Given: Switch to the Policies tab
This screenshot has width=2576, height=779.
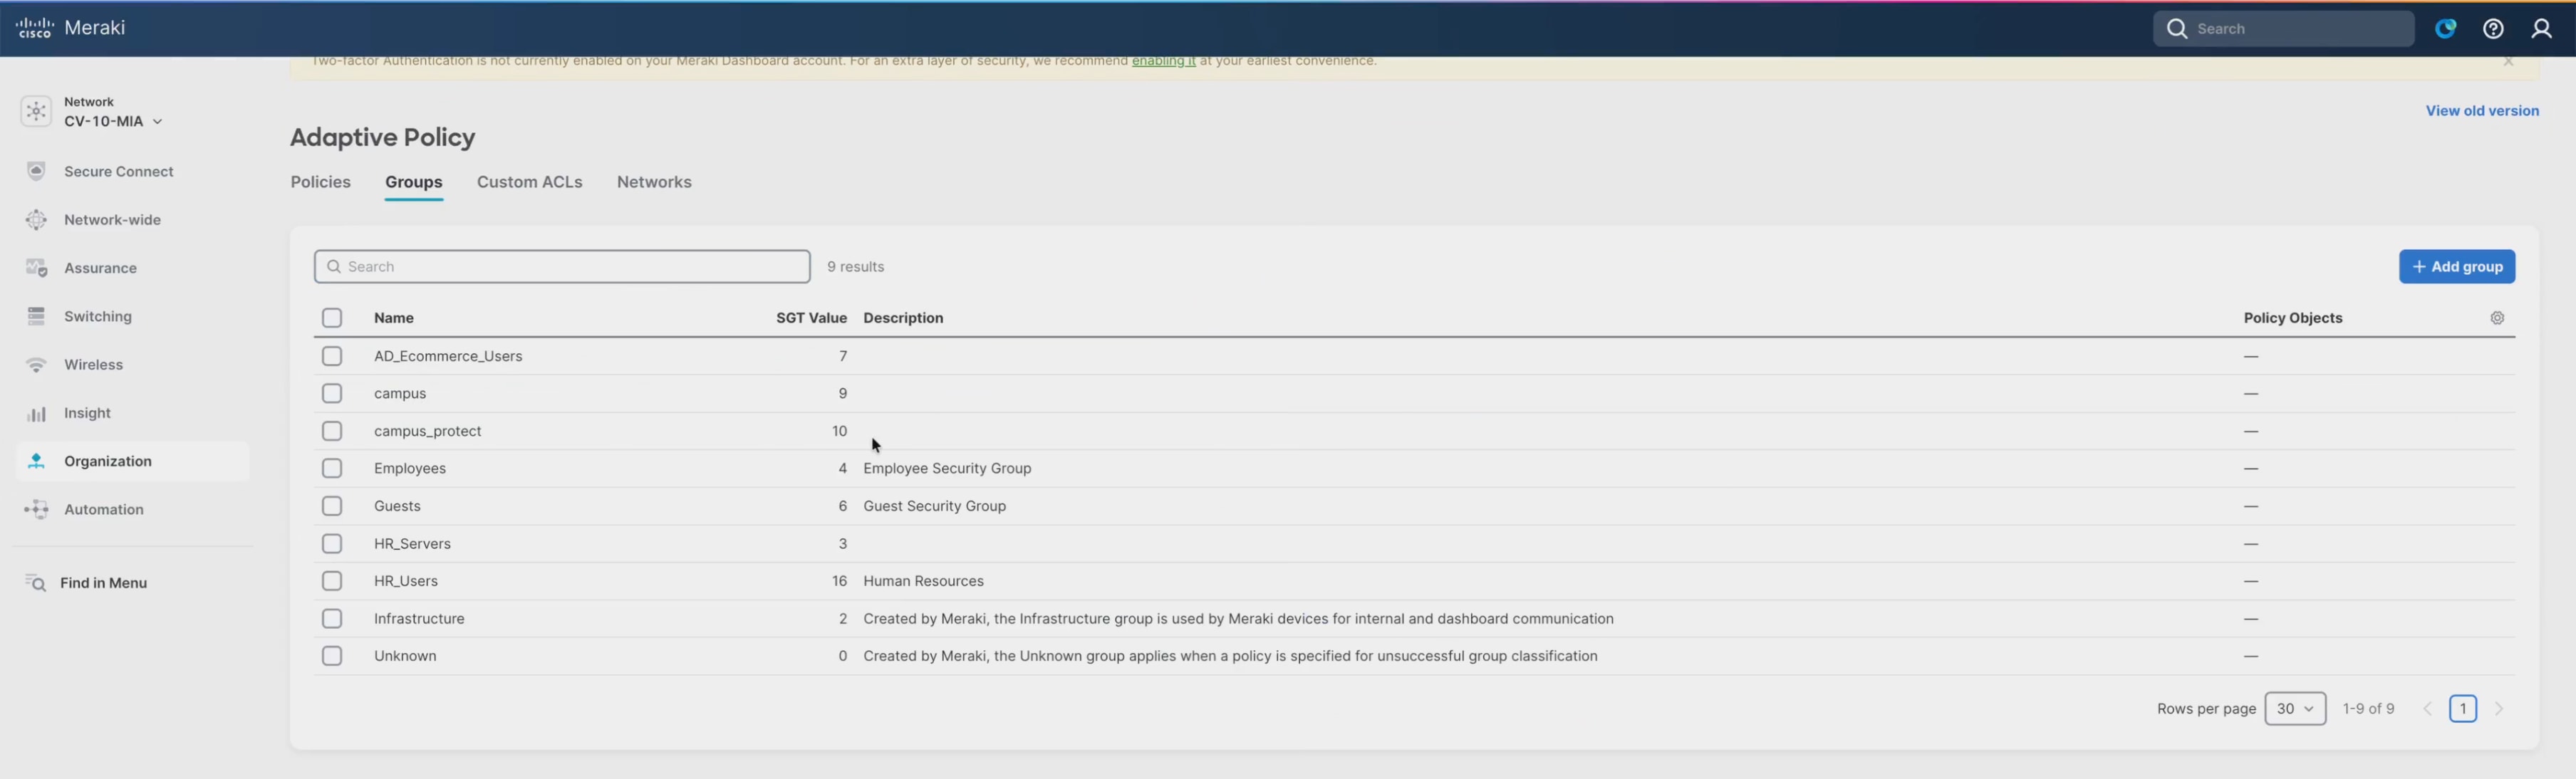Looking at the screenshot, I should click(x=321, y=182).
